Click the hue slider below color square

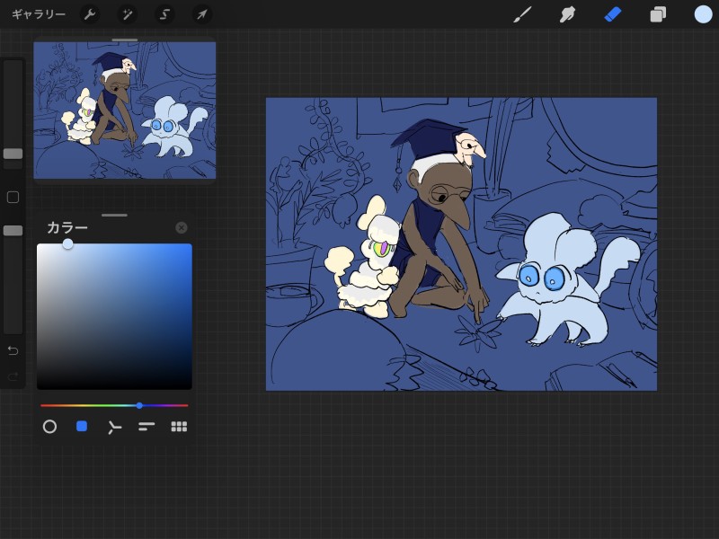[114, 405]
